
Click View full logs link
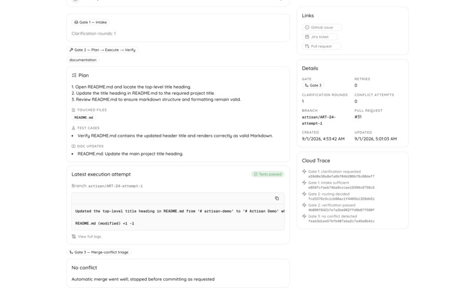click(90, 236)
